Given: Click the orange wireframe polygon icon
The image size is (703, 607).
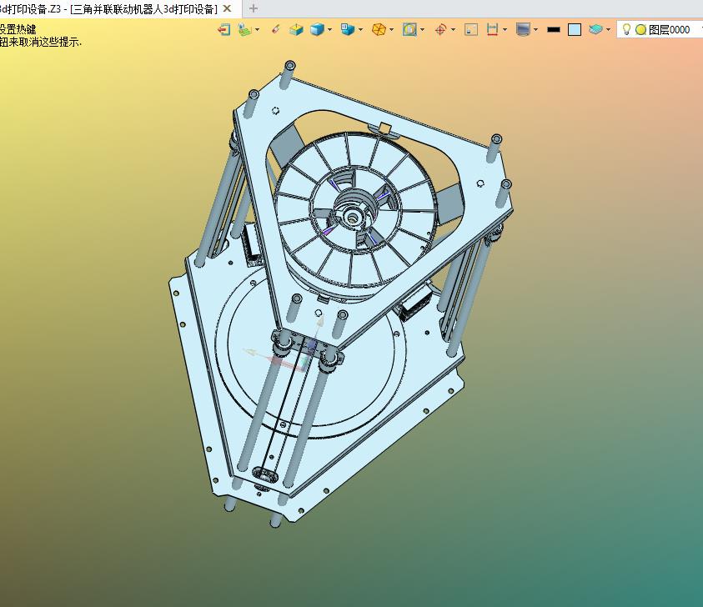Looking at the screenshot, I should point(379,29).
